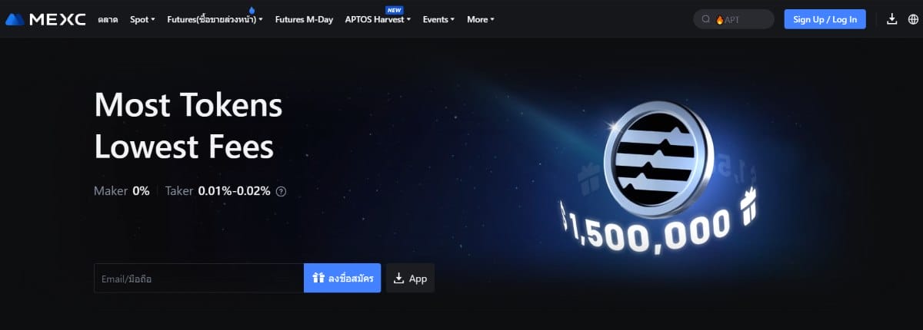Focus the header search box

[x=734, y=19]
